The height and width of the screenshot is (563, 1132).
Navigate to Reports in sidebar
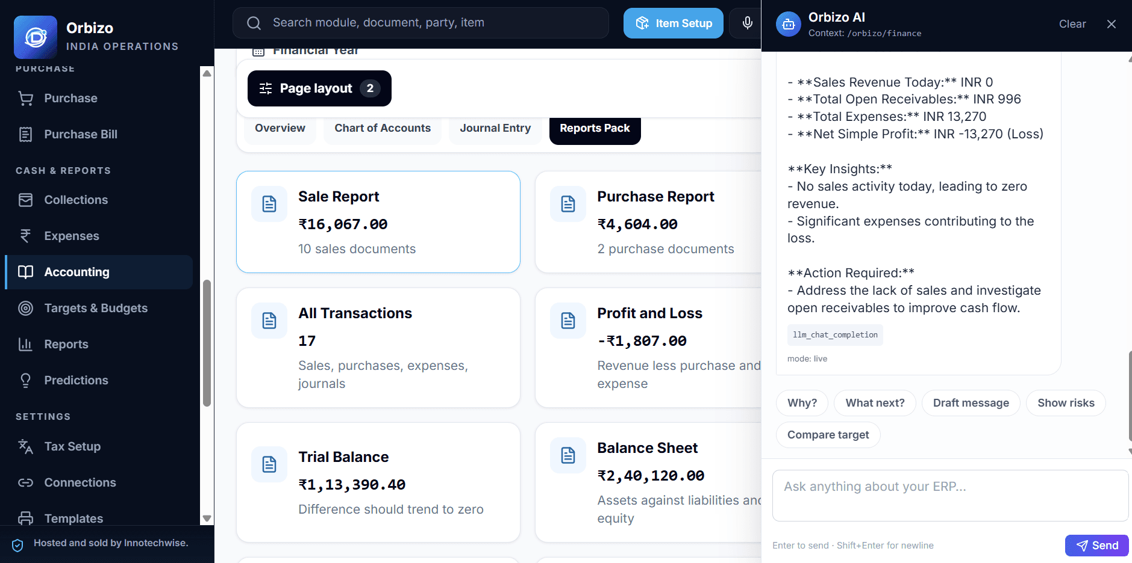pos(99,344)
